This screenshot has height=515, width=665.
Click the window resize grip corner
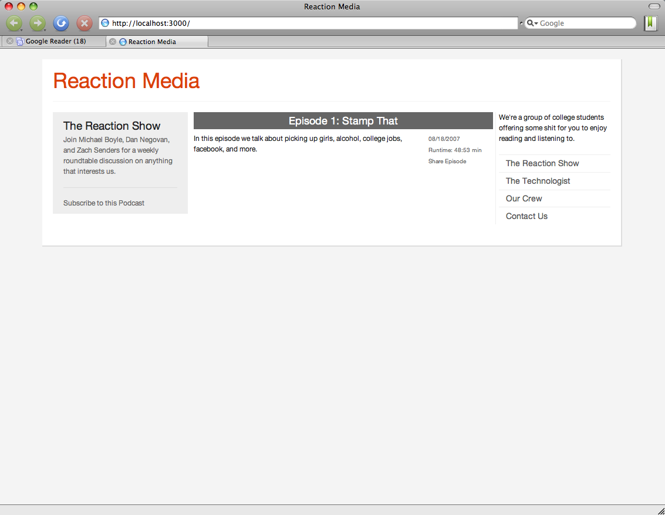coord(660,511)
